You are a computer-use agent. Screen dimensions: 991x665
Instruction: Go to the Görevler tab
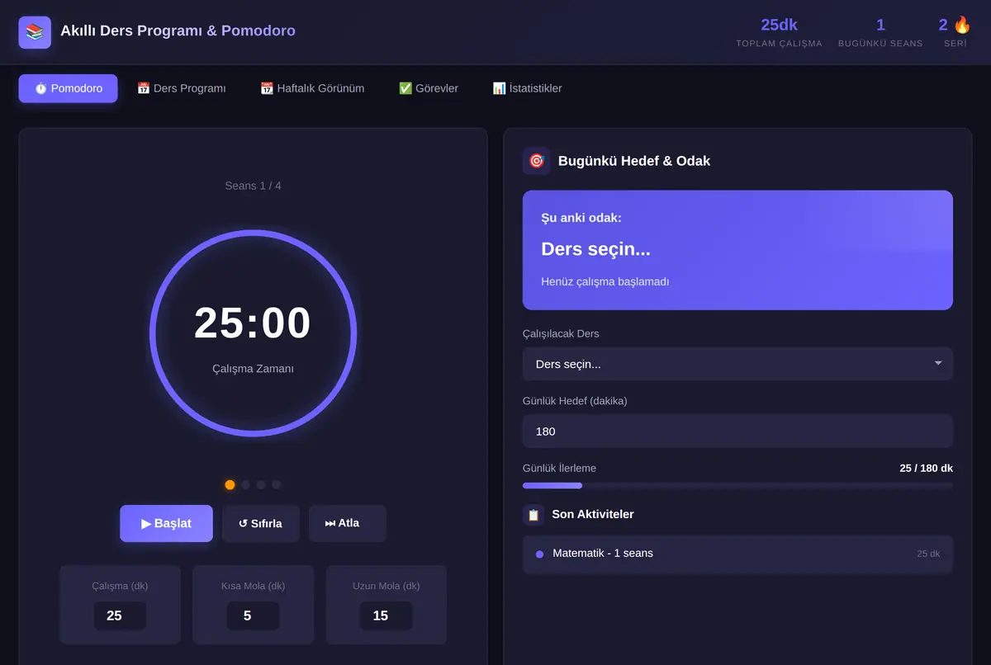point(429,88)
